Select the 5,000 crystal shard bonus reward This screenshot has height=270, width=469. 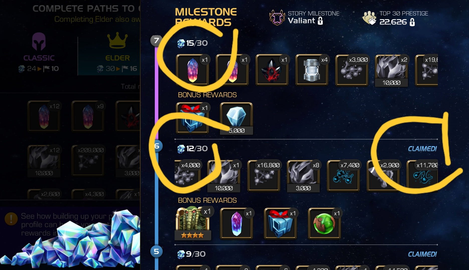[236, 118]
